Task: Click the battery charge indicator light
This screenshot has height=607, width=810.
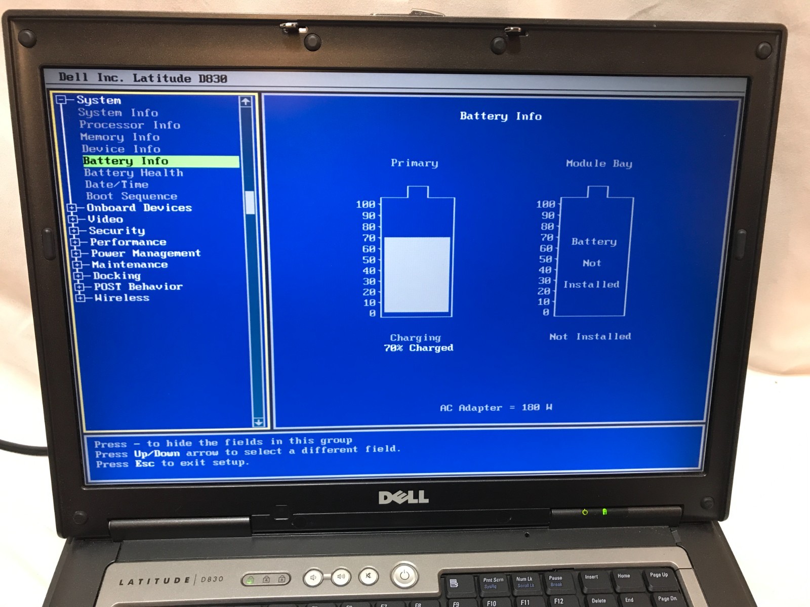Action: [x=604, y=512]
